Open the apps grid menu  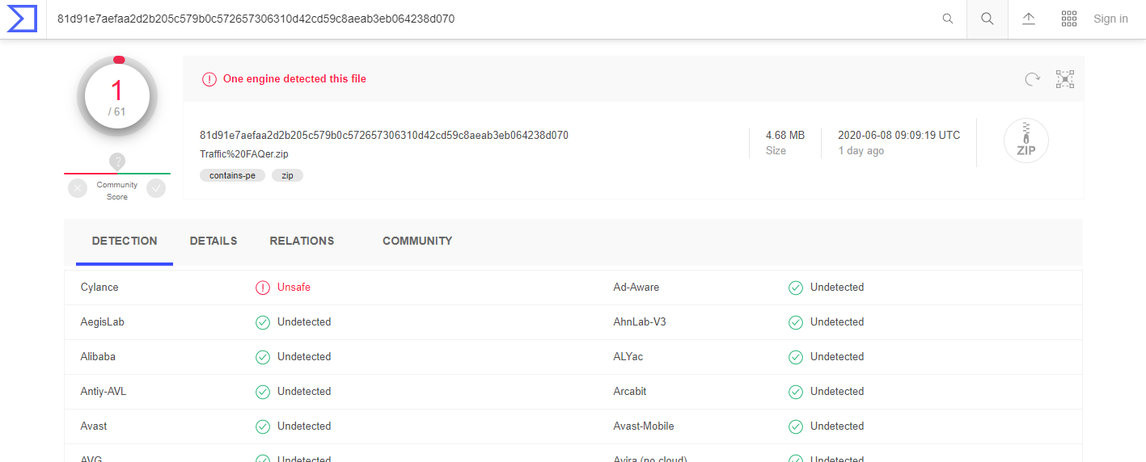tap(1069, 19)
